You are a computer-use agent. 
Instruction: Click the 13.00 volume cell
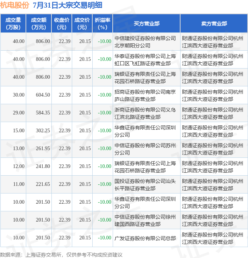tap(13, 149)
